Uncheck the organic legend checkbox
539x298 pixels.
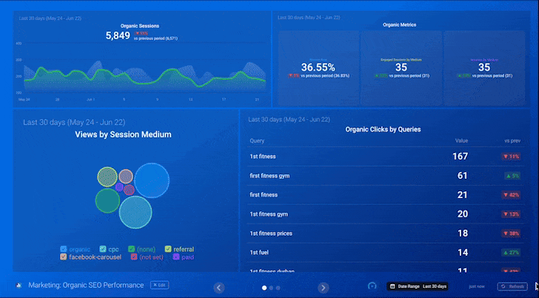[x=63, y=249]
